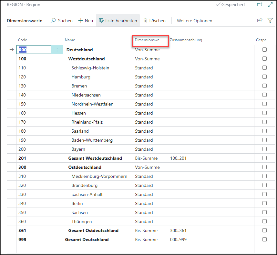
Task: Select the Dimensionswerte menu item
Action: (25, 20)
